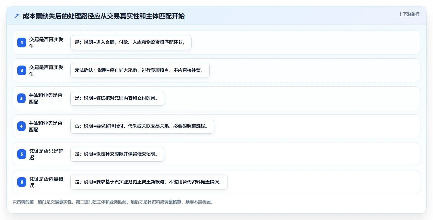Click 交易是否真实发生 label in row 2
The image size is (433, 220).
point(46,70)
